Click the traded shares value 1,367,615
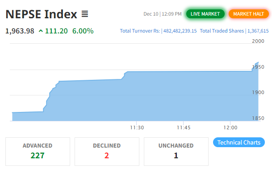This screenshot has height=169, width=272. pyautogui.click(x=258, y=31)
